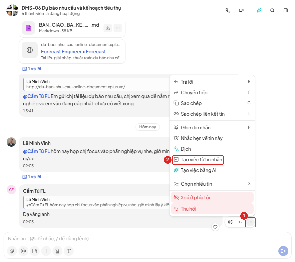
Task: Click the quick reply arrow beside emoji button
Action: 240,222
